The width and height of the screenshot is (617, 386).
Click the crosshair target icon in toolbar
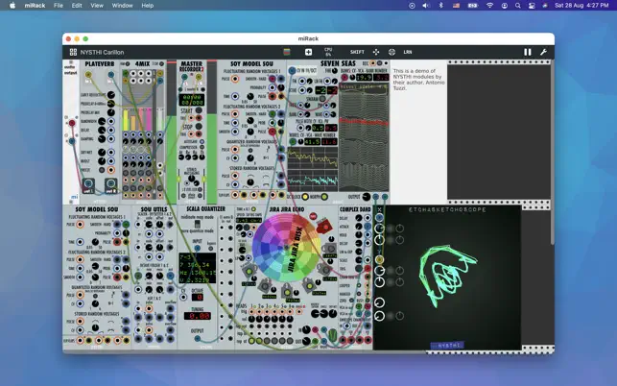click(392, 52)
